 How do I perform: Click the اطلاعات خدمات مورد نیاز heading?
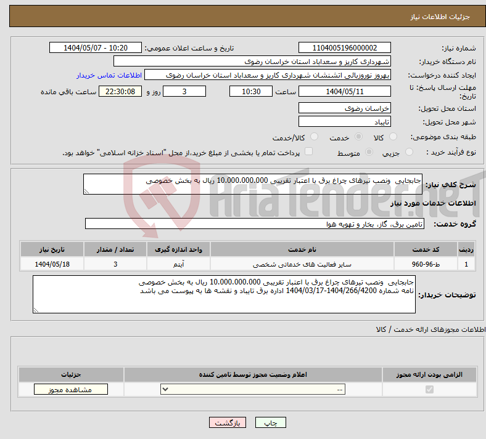[433, 203]
